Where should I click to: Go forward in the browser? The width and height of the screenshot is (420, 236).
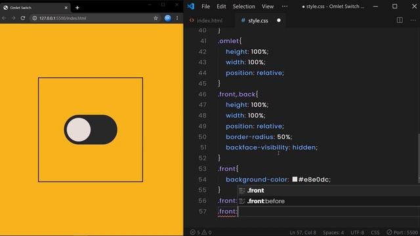tap(13, 18)
